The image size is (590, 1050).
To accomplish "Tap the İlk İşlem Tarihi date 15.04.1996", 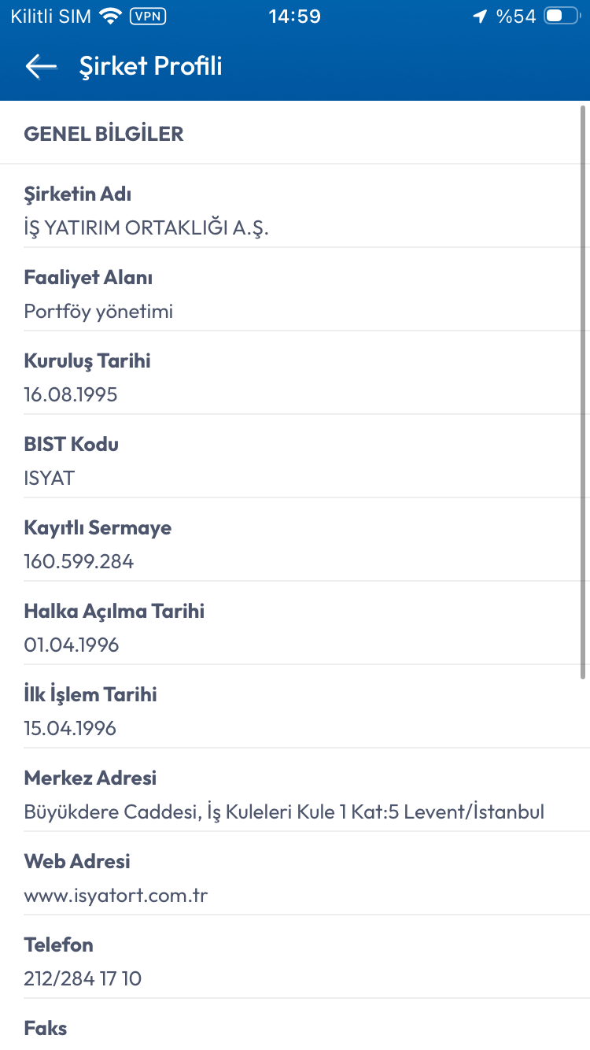I will point(70,728).
